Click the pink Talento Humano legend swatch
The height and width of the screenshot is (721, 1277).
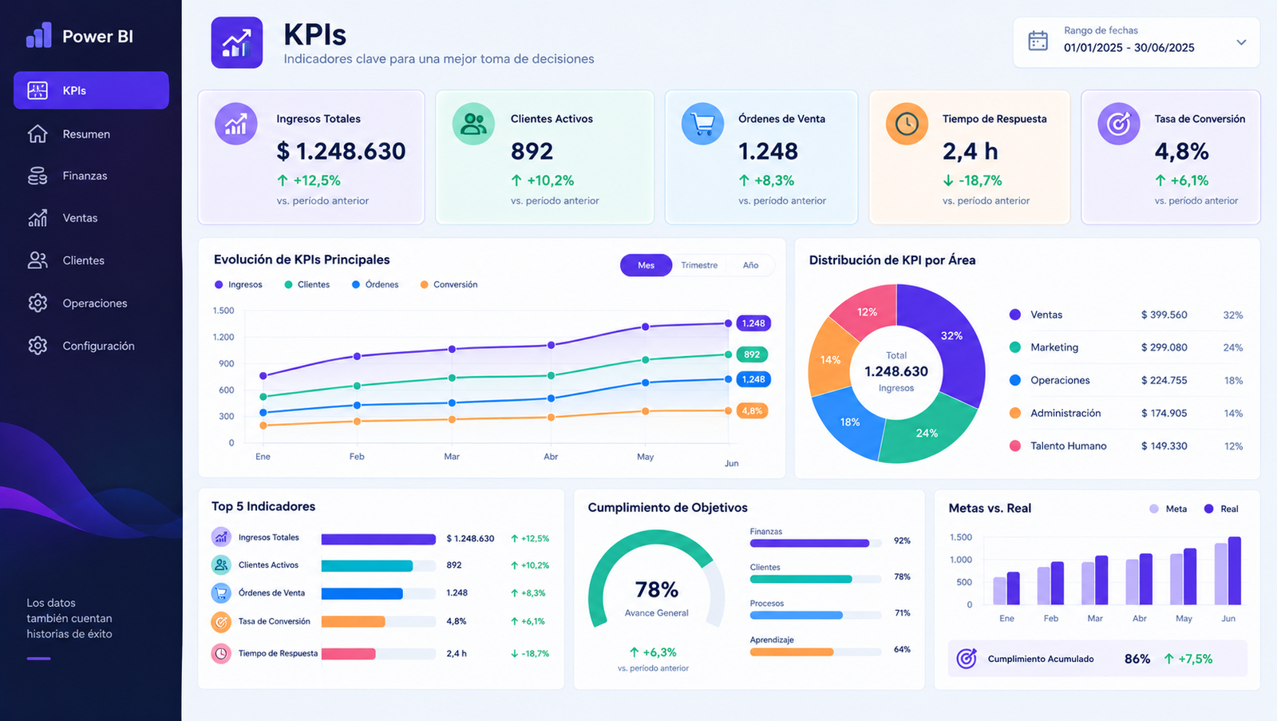[1014, 446]
